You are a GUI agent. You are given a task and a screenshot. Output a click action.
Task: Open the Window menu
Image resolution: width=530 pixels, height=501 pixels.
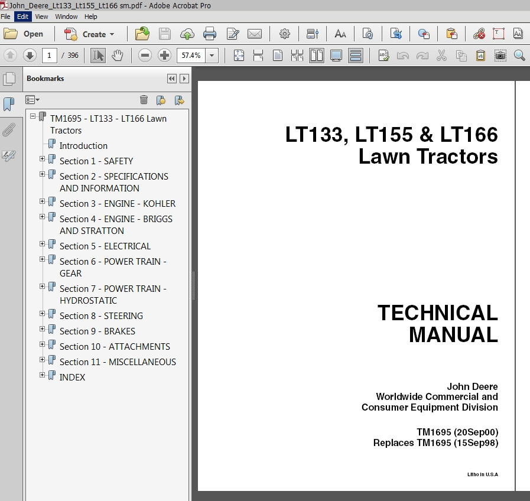[66, 17]
